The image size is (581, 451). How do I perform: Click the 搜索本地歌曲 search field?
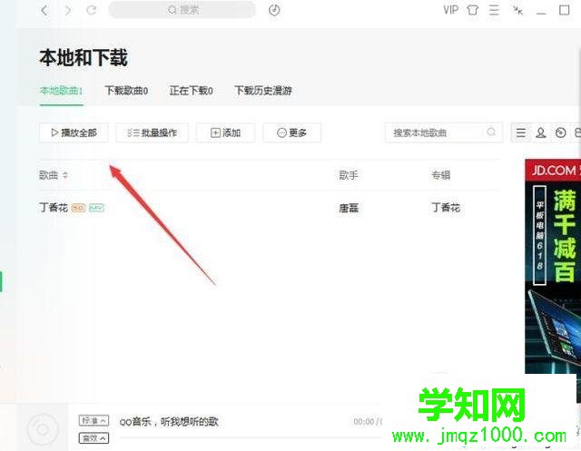click(x=444, y=132)
